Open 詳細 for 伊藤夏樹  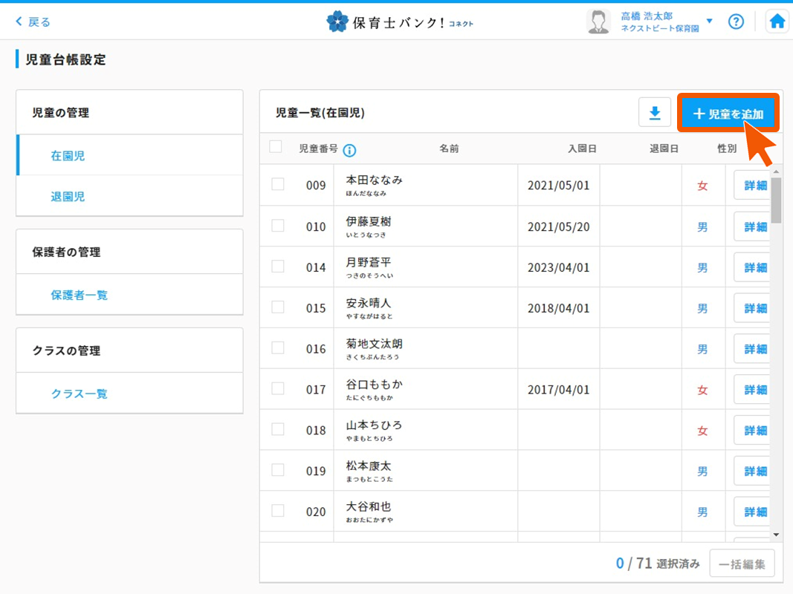tap(754, 226)
